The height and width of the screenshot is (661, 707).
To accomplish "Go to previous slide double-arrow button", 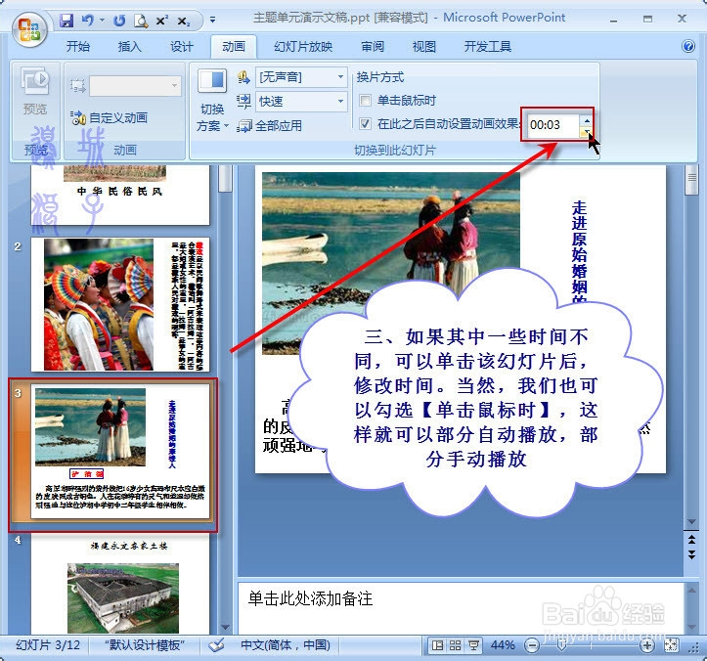I will 691,539.
